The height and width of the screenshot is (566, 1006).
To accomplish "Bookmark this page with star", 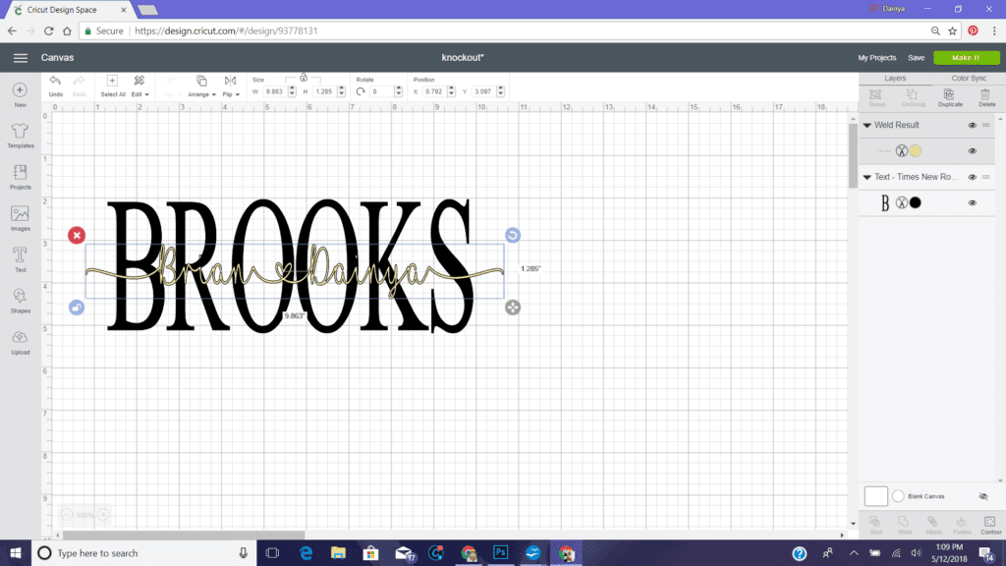I will tap(952, 30).
